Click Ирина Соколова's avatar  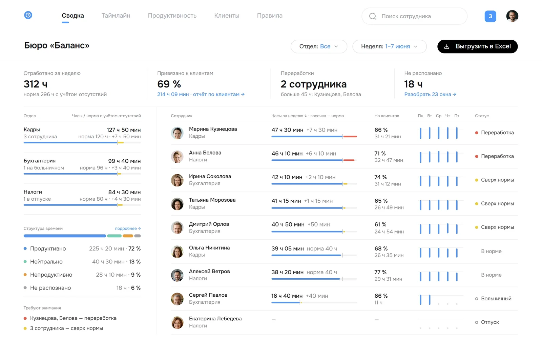pyautogui.click(x=177, y=180)
